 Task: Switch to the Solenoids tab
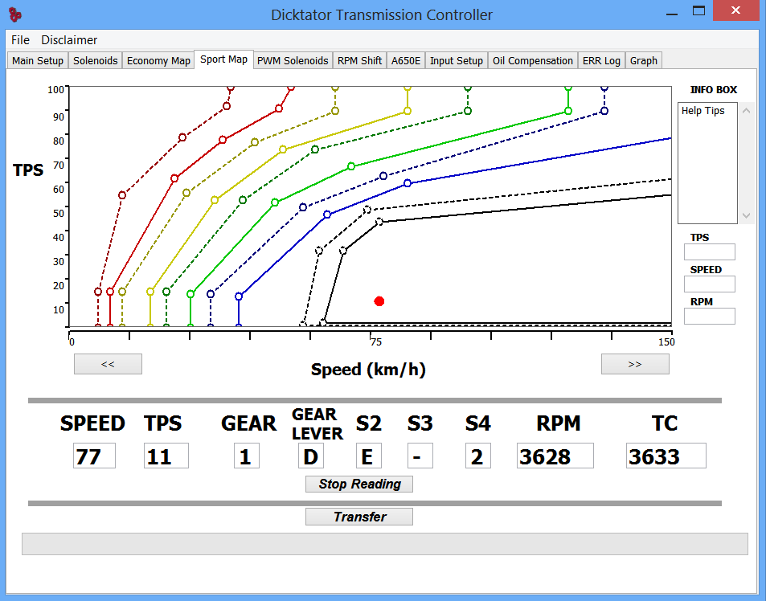[x=96, y=60]
